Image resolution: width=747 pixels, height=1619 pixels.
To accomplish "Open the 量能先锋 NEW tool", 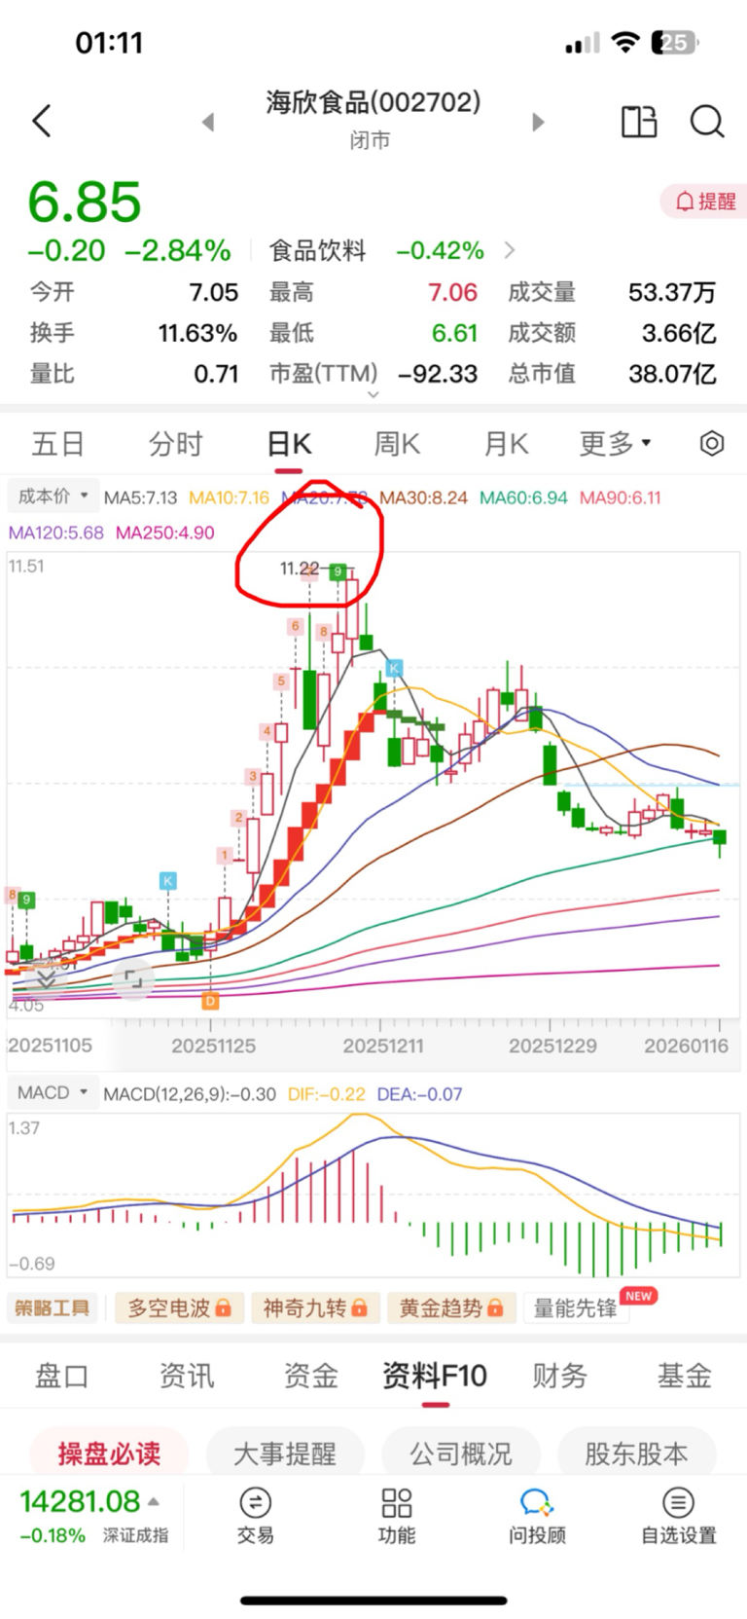I will click(576, 1307).
